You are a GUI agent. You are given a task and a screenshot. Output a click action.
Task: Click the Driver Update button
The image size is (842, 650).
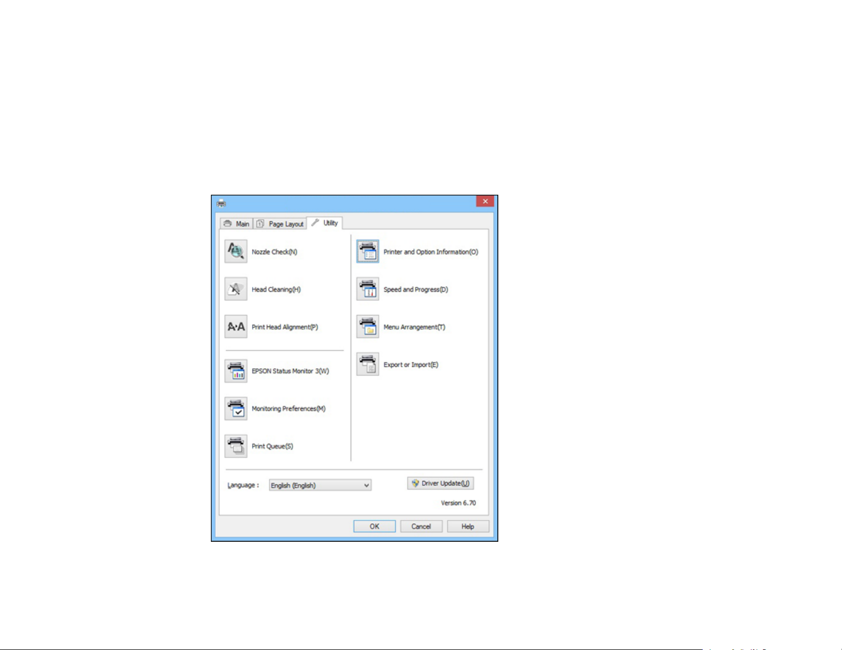pyautogui.click(x=440, y=483)
